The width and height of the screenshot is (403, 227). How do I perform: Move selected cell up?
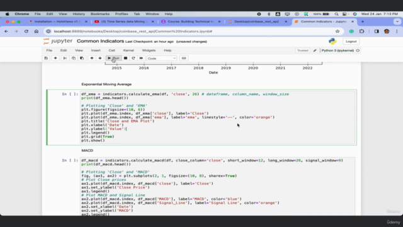point(92,58)
